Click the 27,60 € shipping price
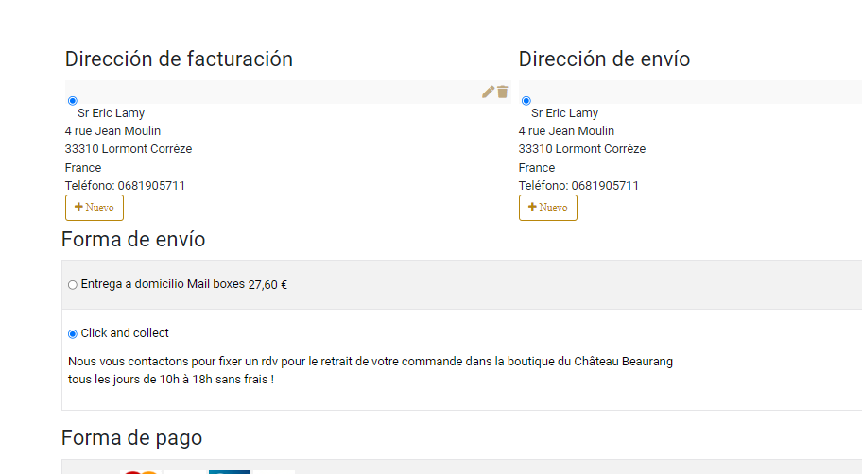Image resolution: width=862 pixels, height=474 pixels. tap(267, 284)
